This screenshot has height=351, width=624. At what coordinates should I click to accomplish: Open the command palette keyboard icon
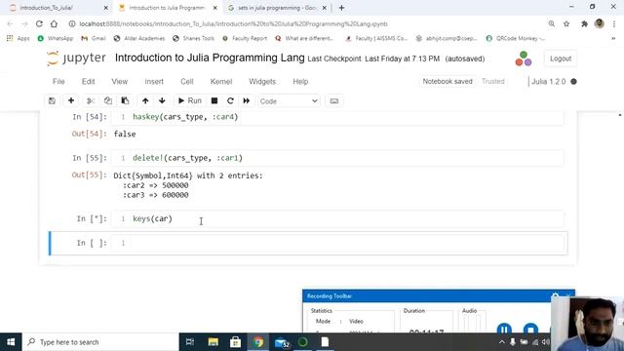coord(334,101)
